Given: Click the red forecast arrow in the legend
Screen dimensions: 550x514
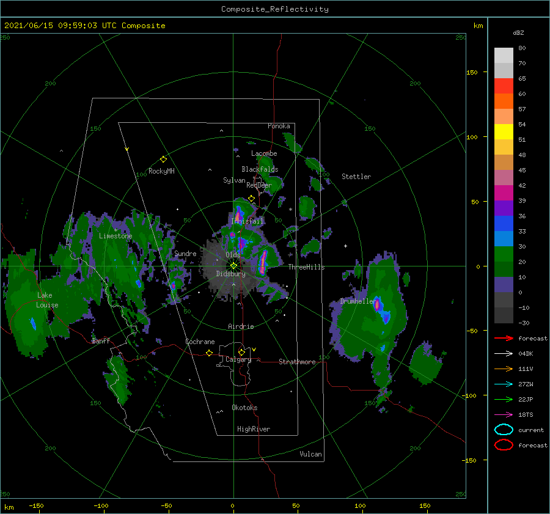Looking at the screenshot, I should tap(504, 338).
